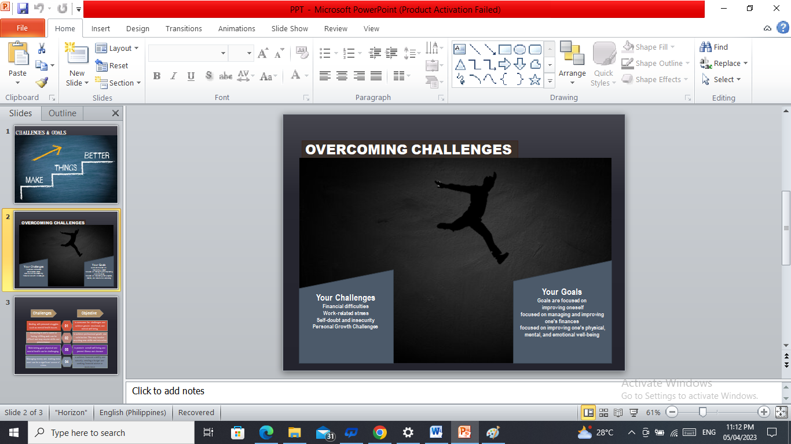The height and width of the screenshot is (444, 791).
Task: Open Microsoft Word from the taskbar
Action: 436,432
